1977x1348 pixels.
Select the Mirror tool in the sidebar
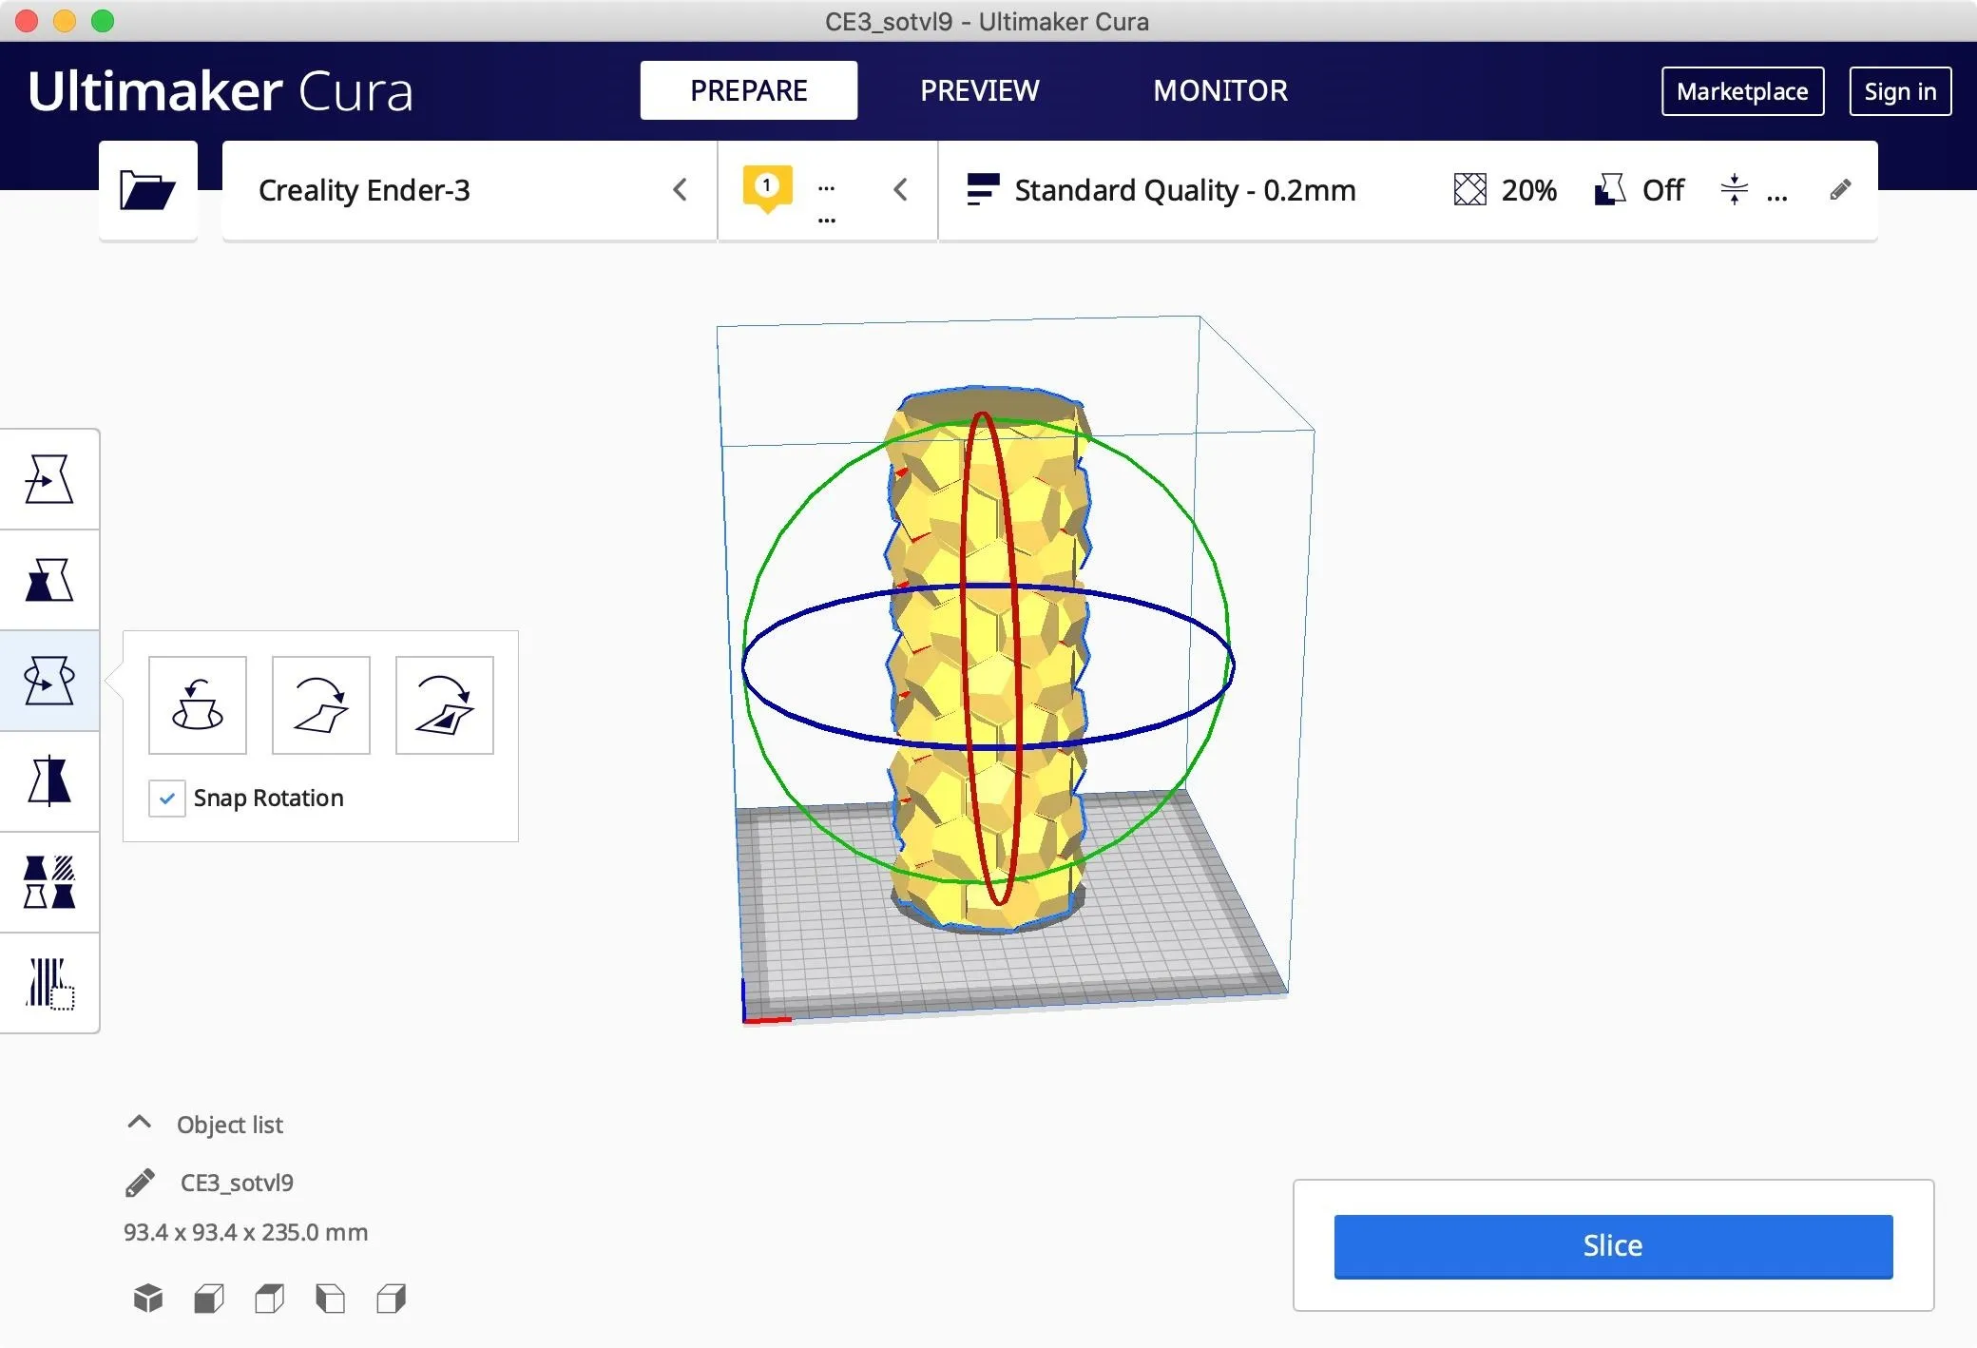[x=49, y=781]
